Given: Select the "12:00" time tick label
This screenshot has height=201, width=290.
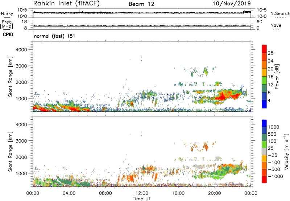Looking at the screenshot, I should point(142,193).
